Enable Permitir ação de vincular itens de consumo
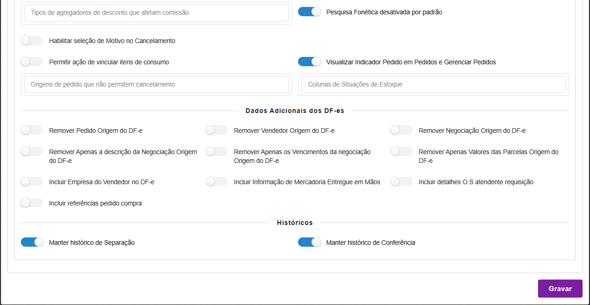 tap(31, 61)
